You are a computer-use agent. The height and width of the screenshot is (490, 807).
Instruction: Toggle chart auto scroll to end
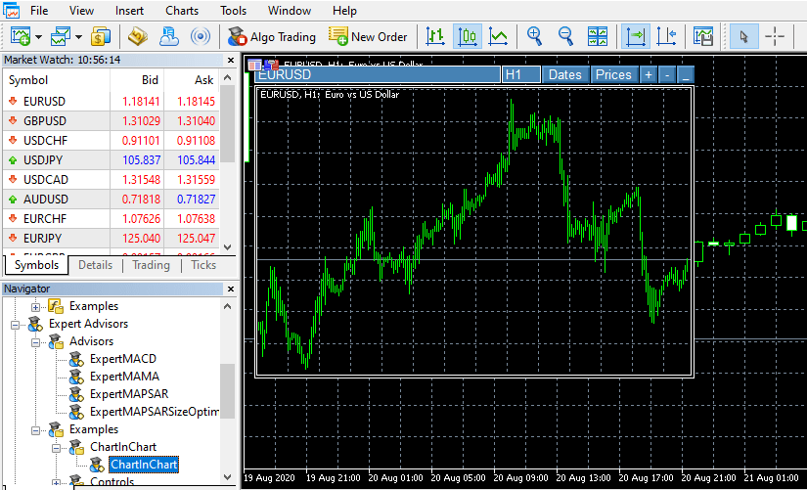637,37
